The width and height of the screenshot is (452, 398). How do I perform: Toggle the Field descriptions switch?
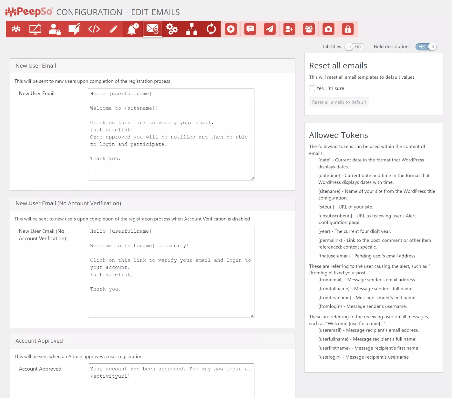click(426, 47)
